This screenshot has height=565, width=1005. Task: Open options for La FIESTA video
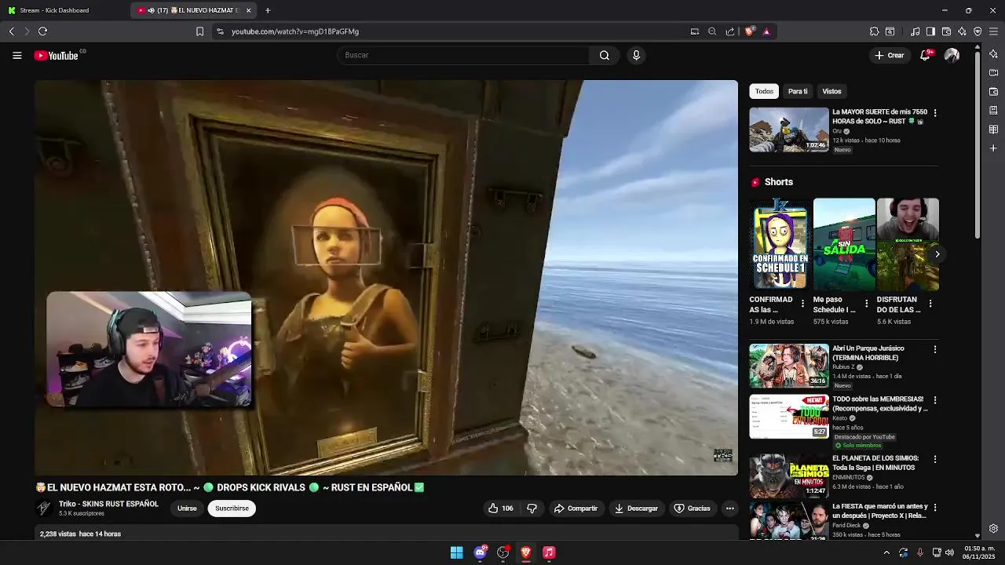[934, 508]
